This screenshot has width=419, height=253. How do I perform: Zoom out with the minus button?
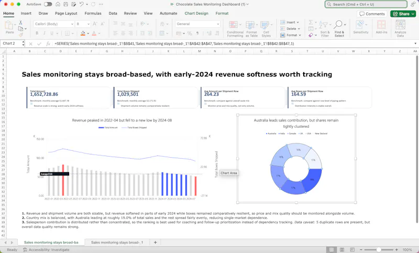361,250
